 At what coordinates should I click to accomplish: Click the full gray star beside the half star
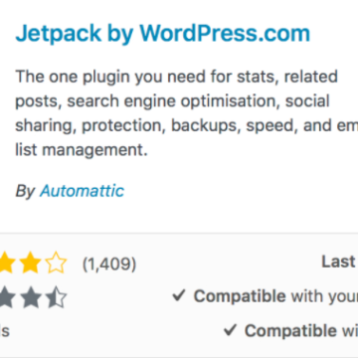click(x=30, y=296)
